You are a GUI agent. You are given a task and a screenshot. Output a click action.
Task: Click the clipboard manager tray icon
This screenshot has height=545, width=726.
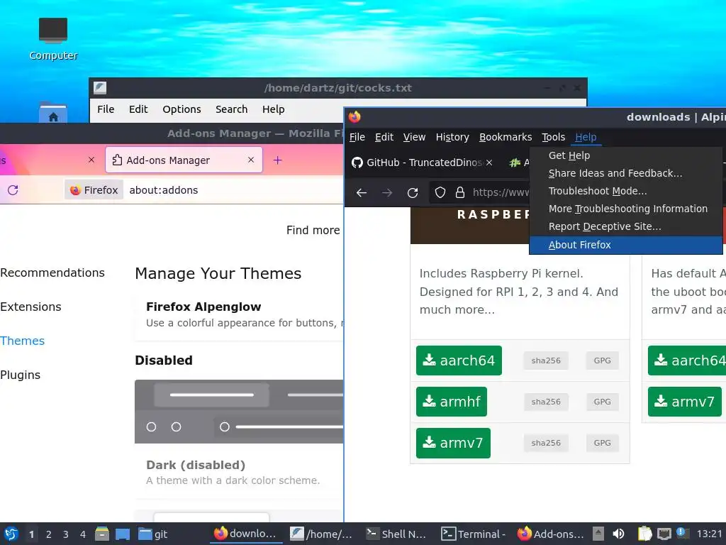point(644,534)
